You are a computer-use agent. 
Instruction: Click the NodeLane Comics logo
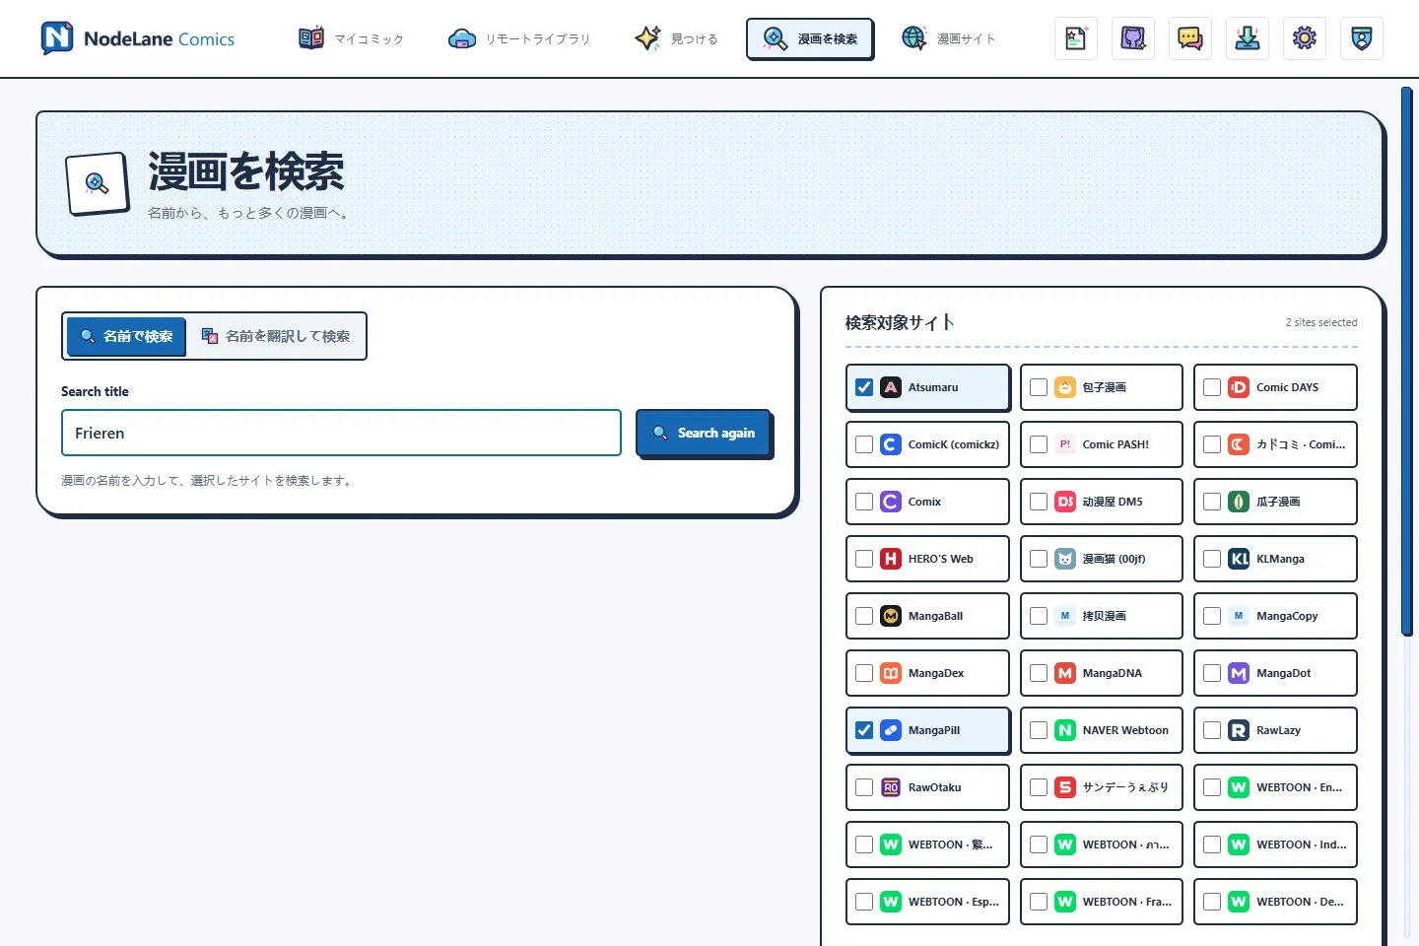click(137, 38)
